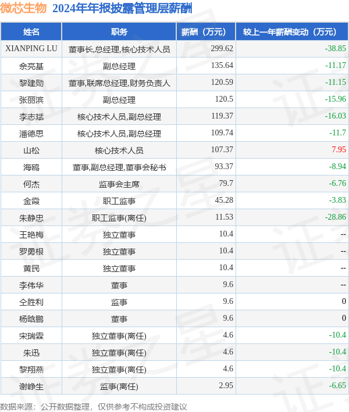Click the 监事会主席 position cell
The height and width of the screenshot is (412, 349).
[119, 184]
